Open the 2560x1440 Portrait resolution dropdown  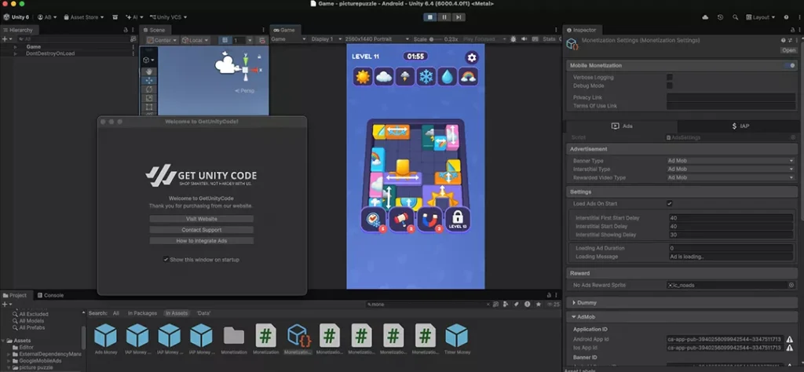[x=377, y=39]
